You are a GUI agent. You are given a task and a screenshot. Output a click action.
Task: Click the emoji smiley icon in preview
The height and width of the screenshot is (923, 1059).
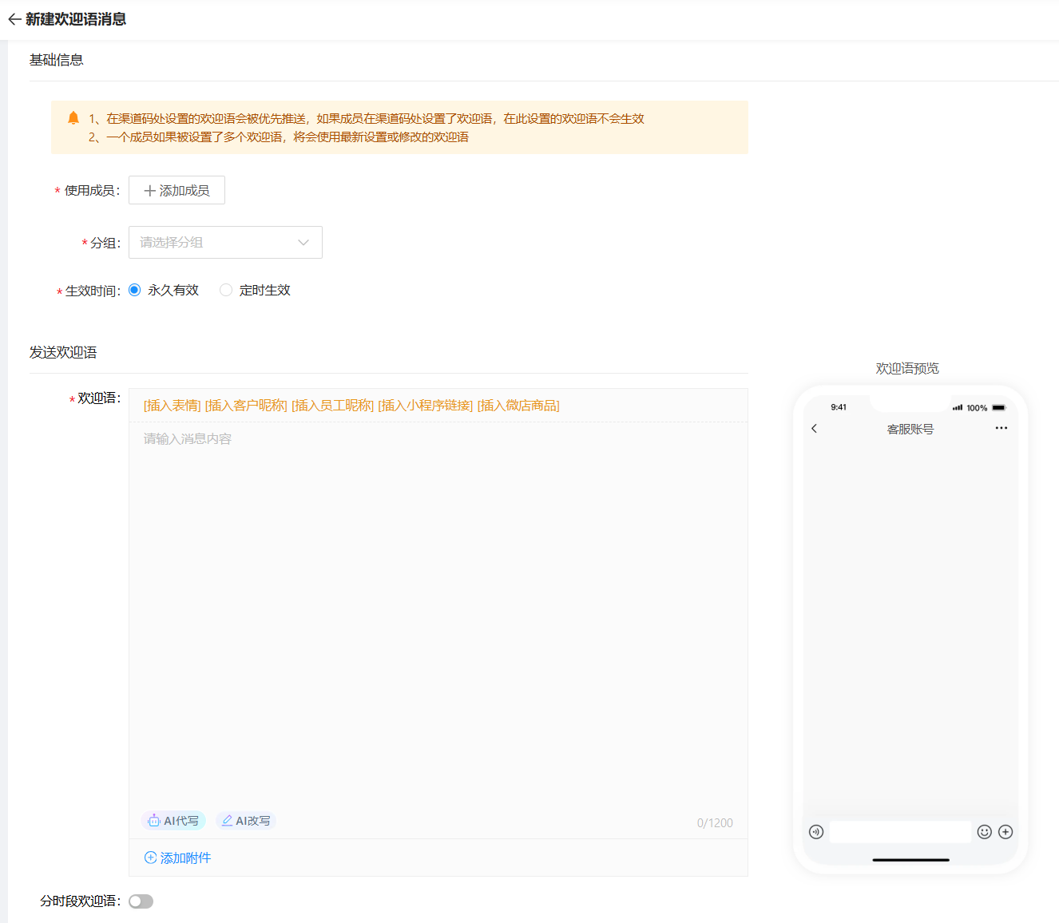[985, 832]
